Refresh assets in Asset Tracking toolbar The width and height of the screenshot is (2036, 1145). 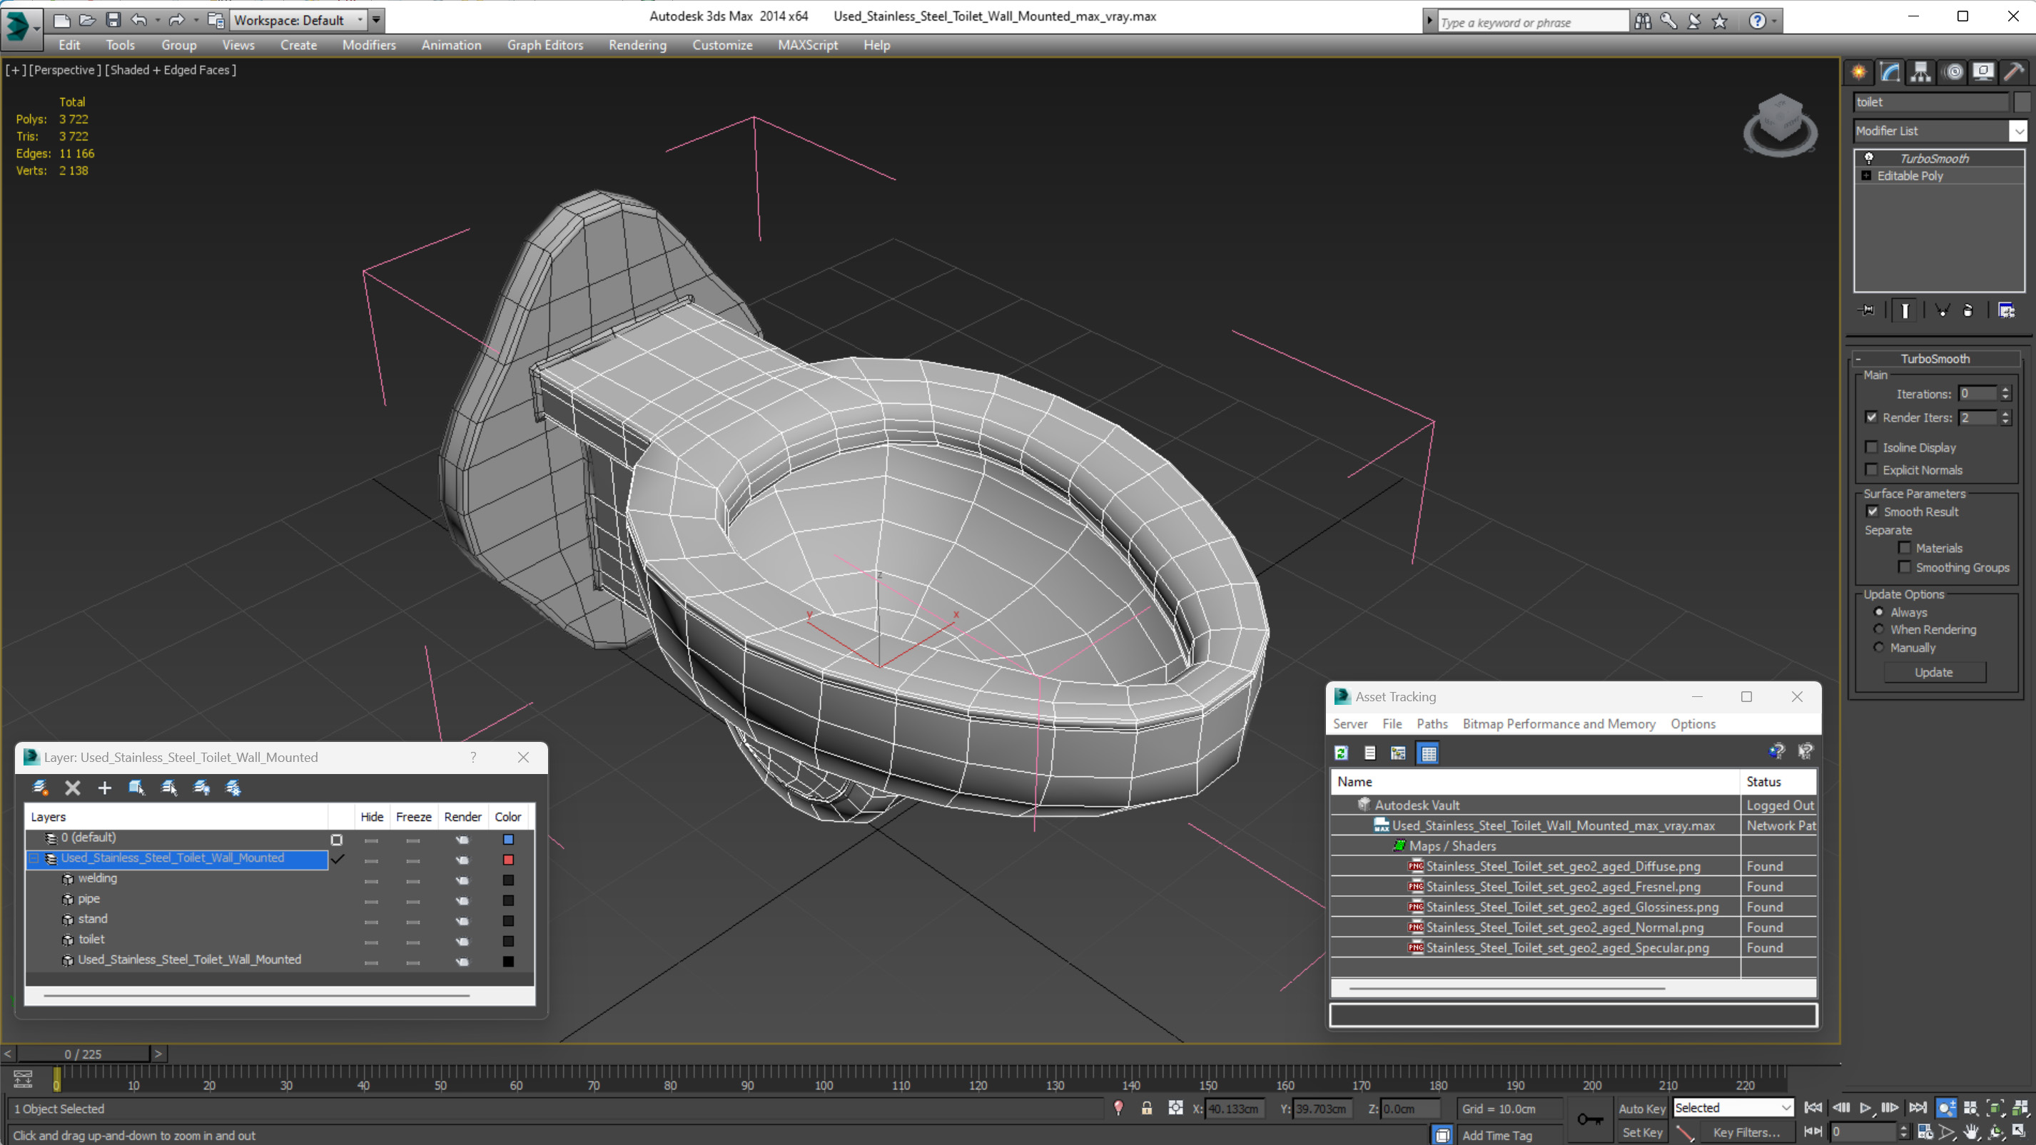(x=1341, y=753)
